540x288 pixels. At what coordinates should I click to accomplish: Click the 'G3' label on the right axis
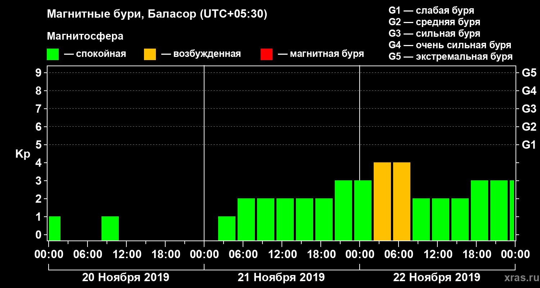[529, 109]
